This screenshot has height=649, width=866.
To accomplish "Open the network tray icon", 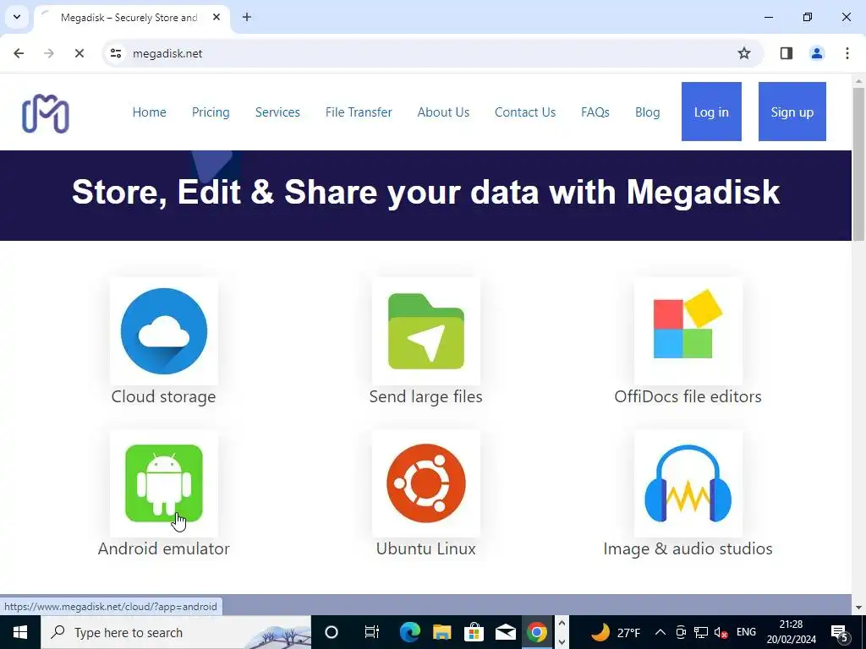I will coord(701,632).
